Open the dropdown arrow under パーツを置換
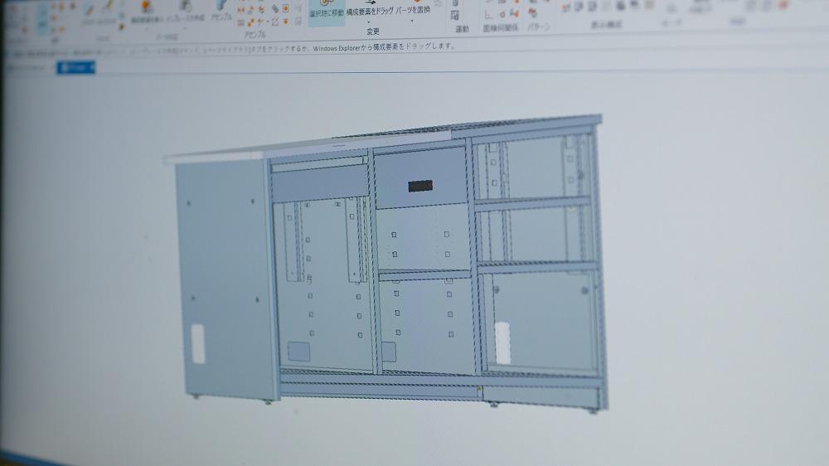The image size is (829, 466). 412,22
